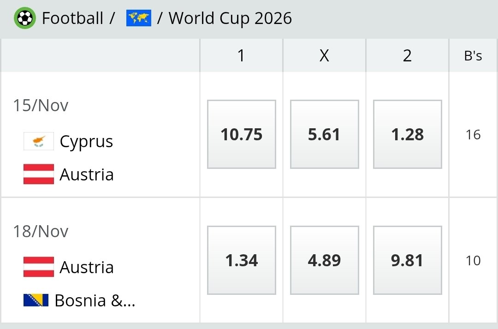498x329 pixels.
Task: Open Austria team name in 18/Nov match
Action: (x=87, y=267)
